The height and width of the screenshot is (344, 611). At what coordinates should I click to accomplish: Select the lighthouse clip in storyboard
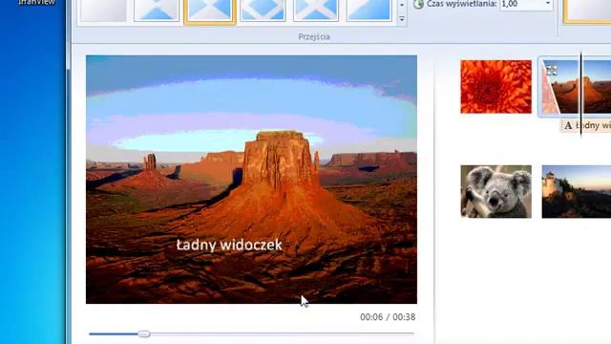[577, 191]
